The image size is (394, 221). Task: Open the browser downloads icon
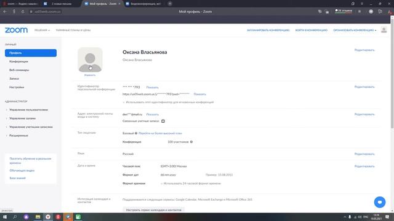point(389,12)
